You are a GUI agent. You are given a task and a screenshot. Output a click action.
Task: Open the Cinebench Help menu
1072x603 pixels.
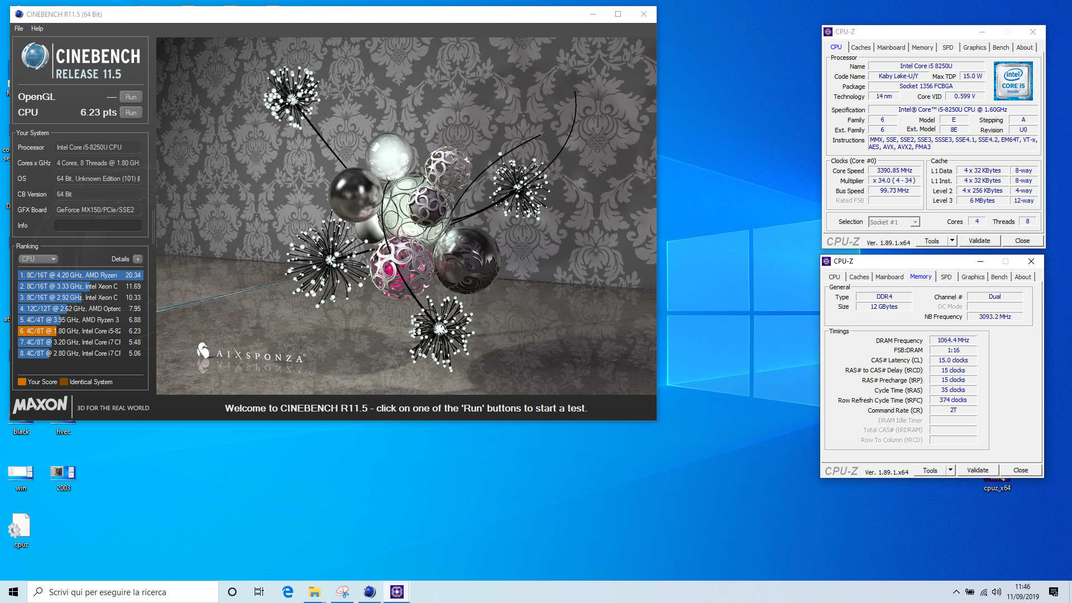[x=37, y=28]
